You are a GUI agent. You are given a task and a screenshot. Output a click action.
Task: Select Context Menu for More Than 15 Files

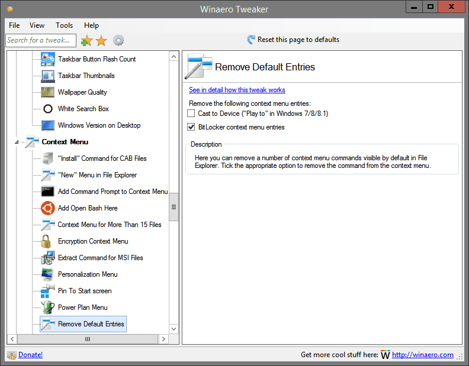click(x=110, y=225)
